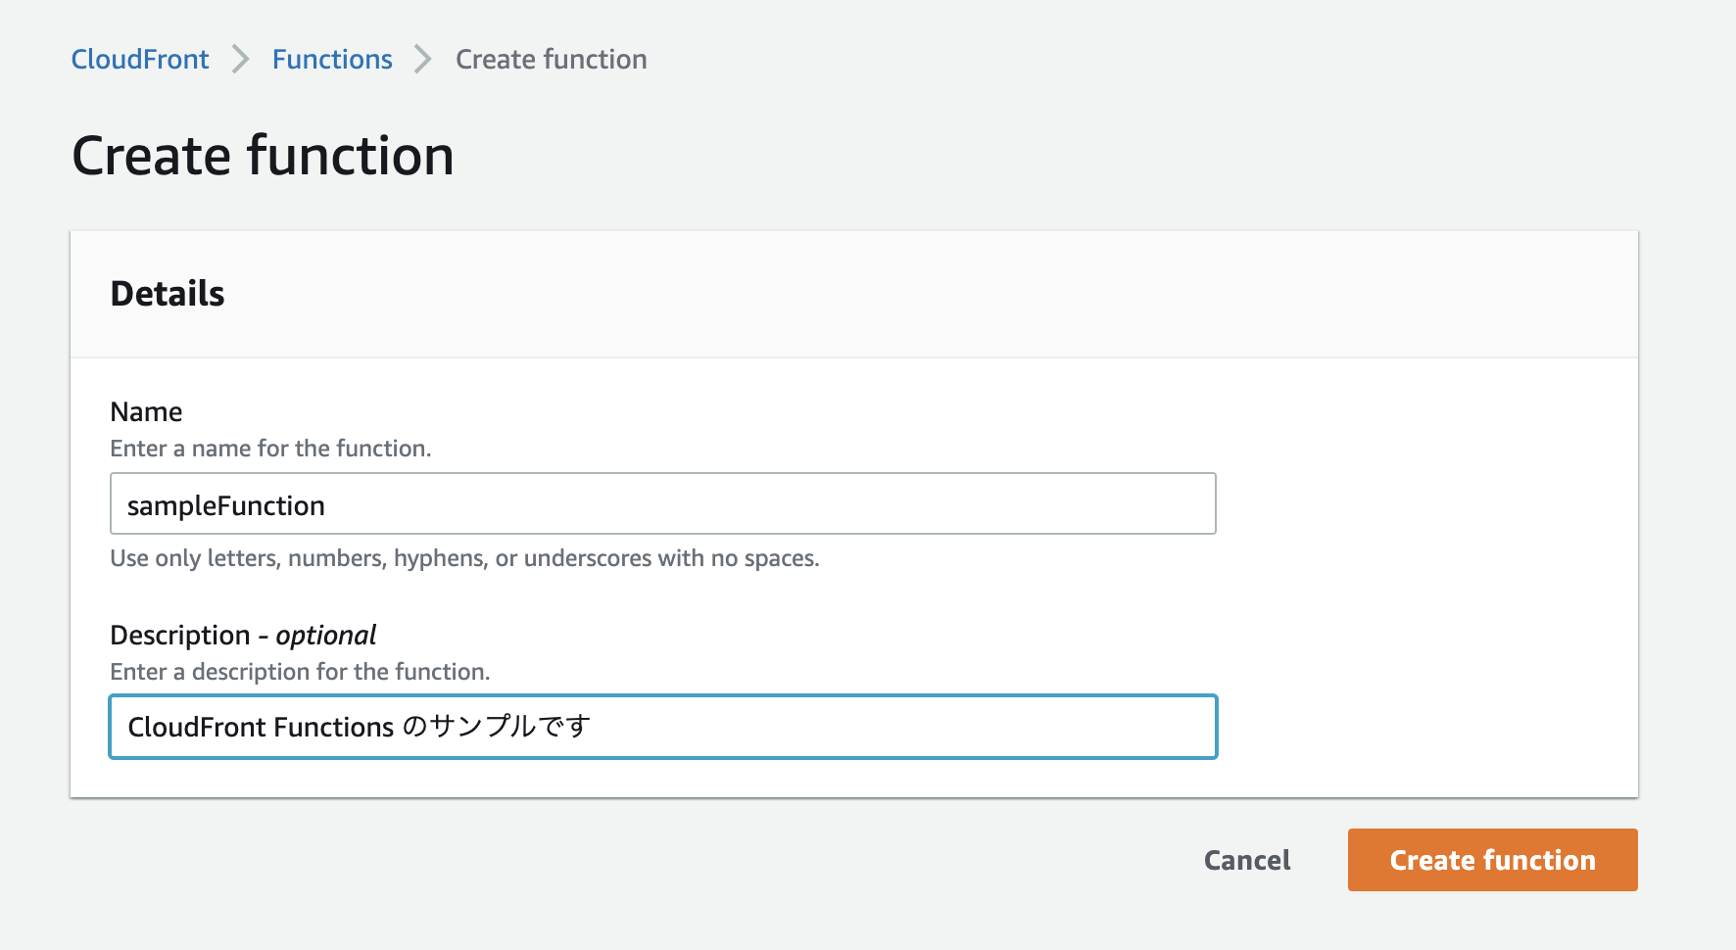Screen dimensions: 1736x950
Task: Click the Enter a name helper text
Action: click(x=270, y=448)
